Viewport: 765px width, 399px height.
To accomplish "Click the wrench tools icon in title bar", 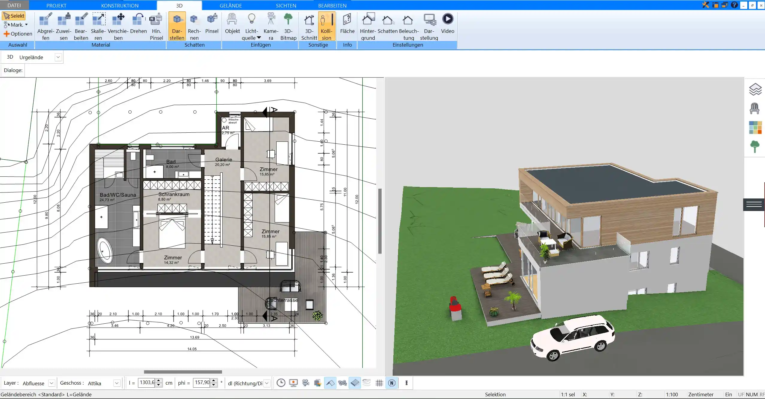I will pos(705,5).
